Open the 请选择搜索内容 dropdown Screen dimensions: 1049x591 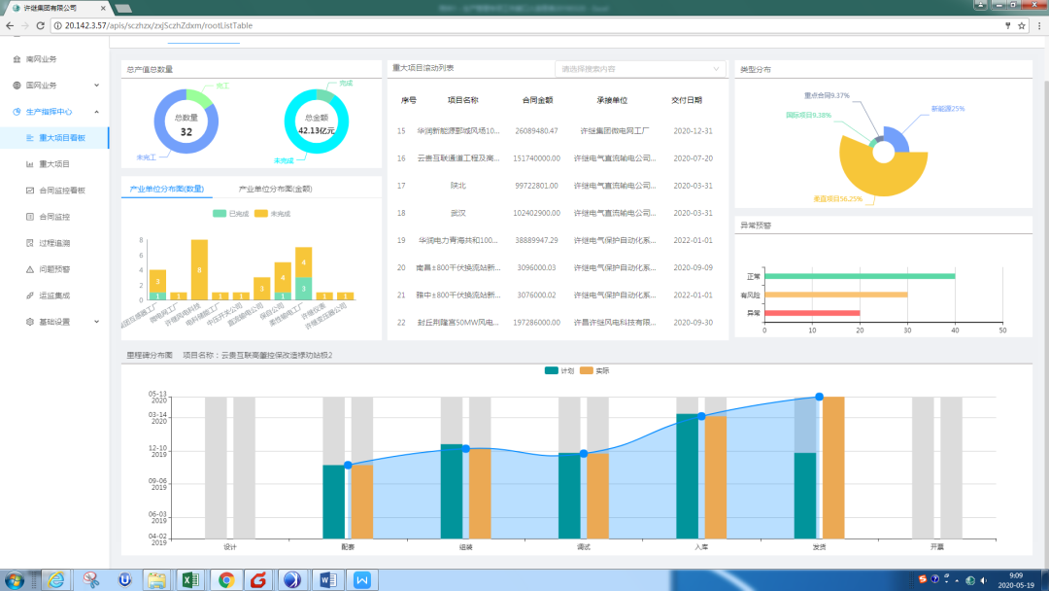point(639,69)
